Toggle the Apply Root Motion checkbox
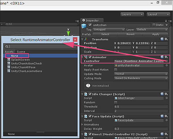 click(116, 70)
